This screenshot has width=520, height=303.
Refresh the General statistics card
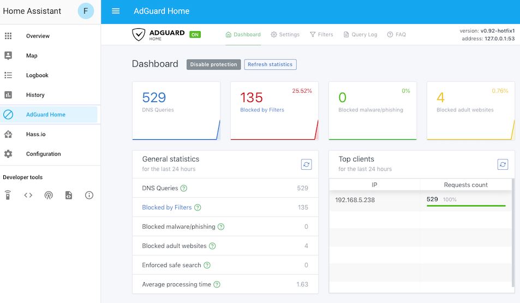pyautogui.click(x=306, y=164)
